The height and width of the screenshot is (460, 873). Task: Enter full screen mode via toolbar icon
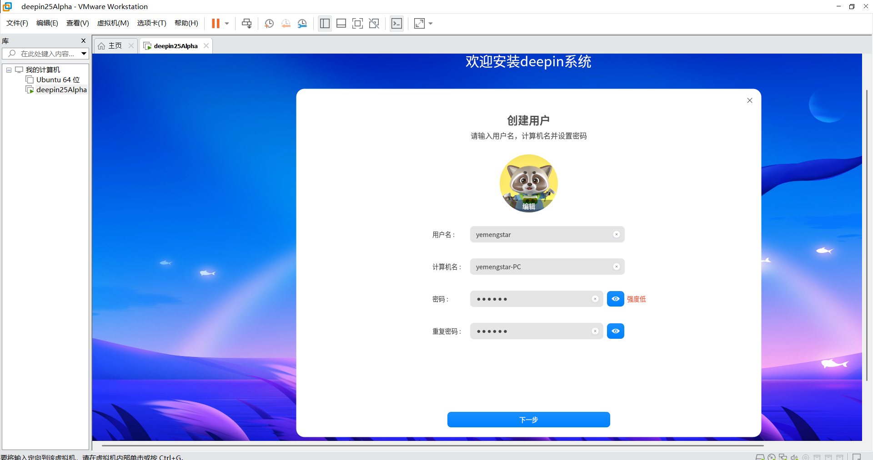click(x=357, y=24)
